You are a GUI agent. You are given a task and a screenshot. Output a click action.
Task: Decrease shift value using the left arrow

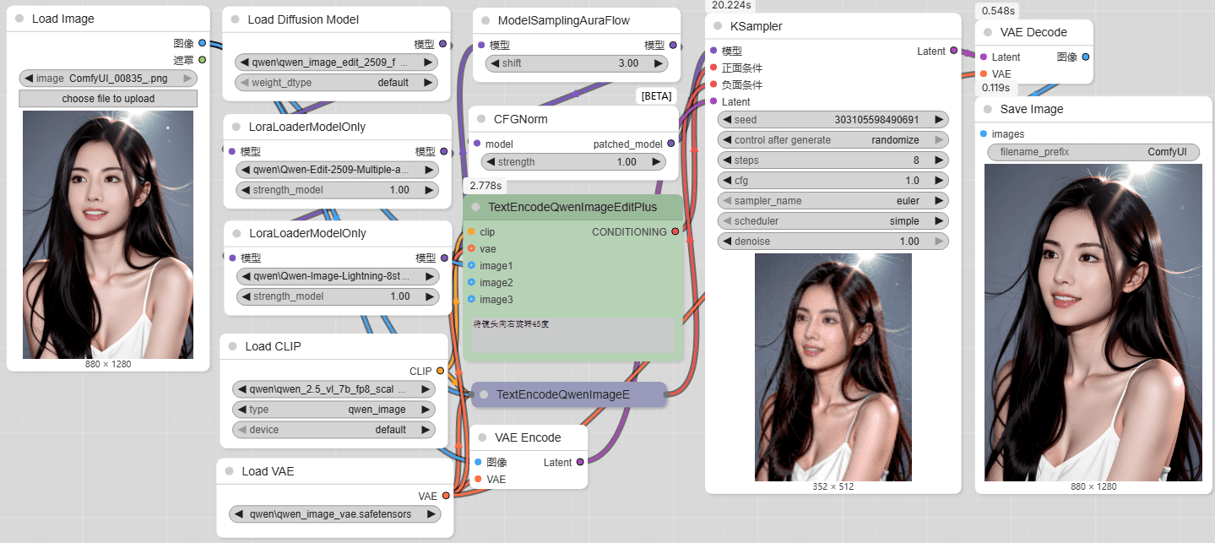494,63
